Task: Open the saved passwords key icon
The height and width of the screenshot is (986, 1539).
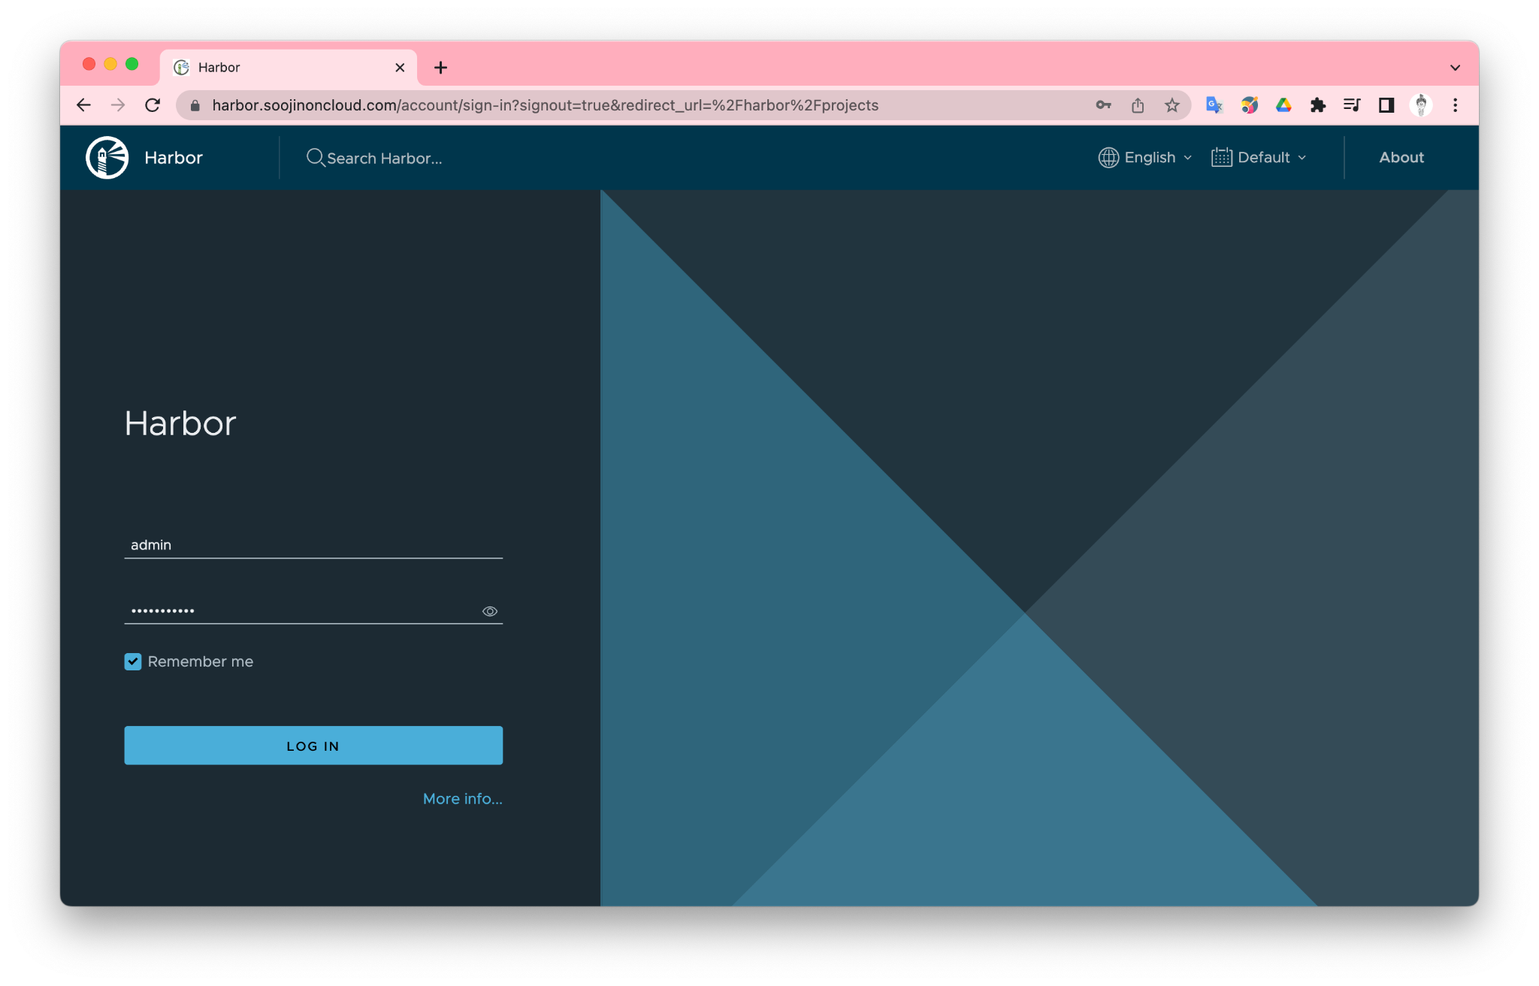Action: click(x=1103, y=105)
